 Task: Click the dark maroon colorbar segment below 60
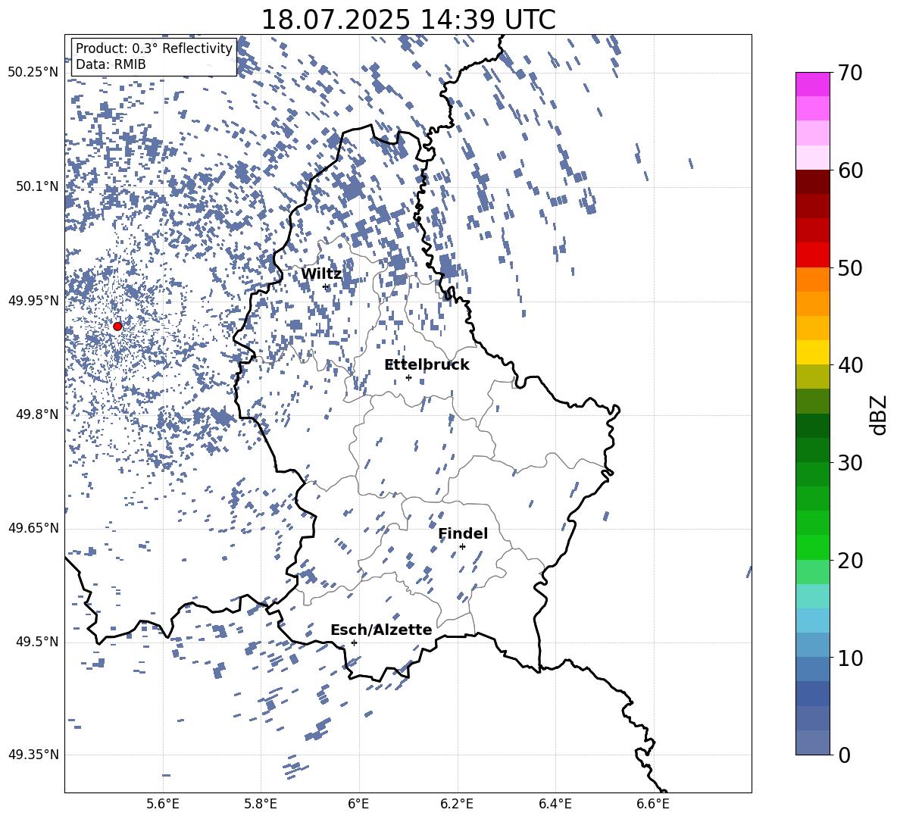point(813,182)
